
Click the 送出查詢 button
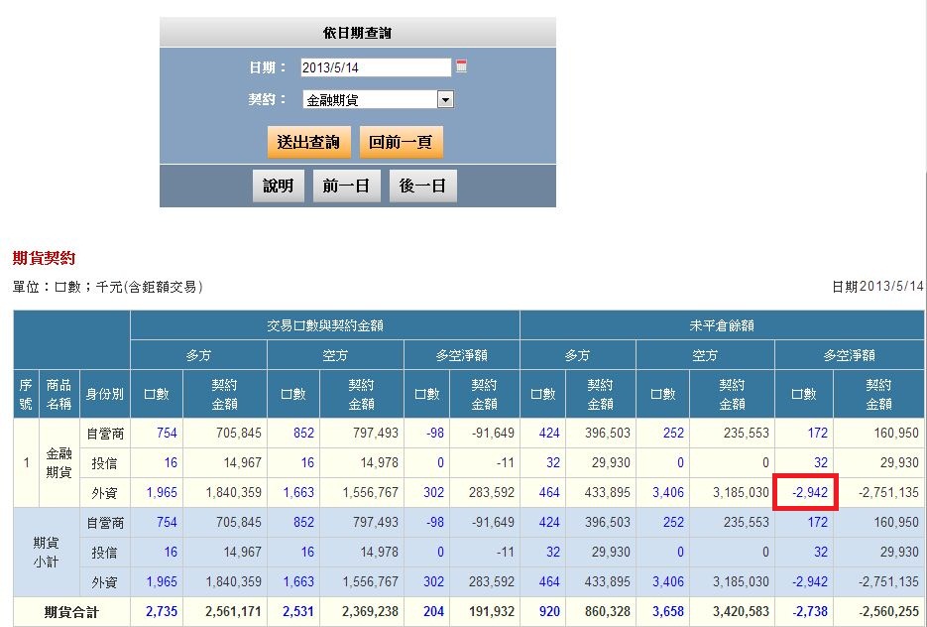(x=308, y=142)
